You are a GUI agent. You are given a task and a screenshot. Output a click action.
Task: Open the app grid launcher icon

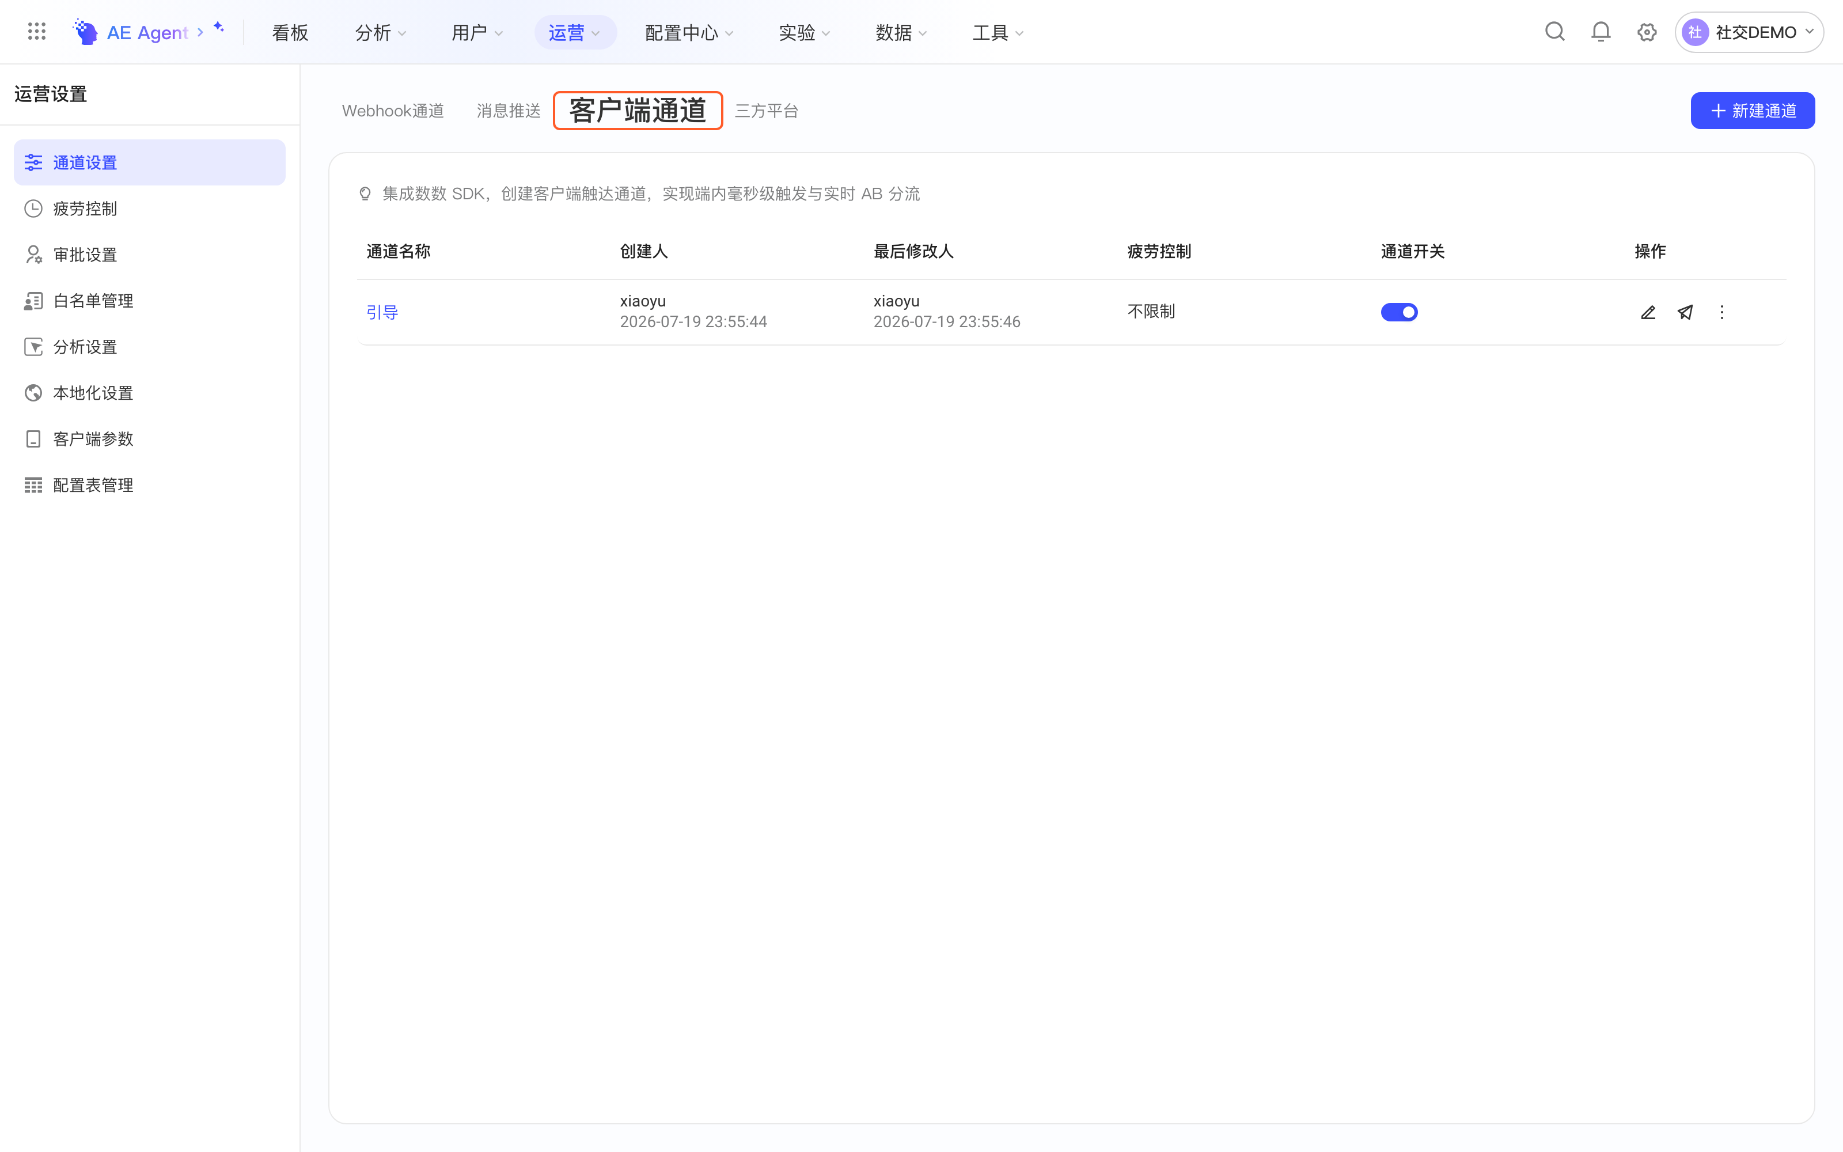pyautogui.click(x=36, y=32)
